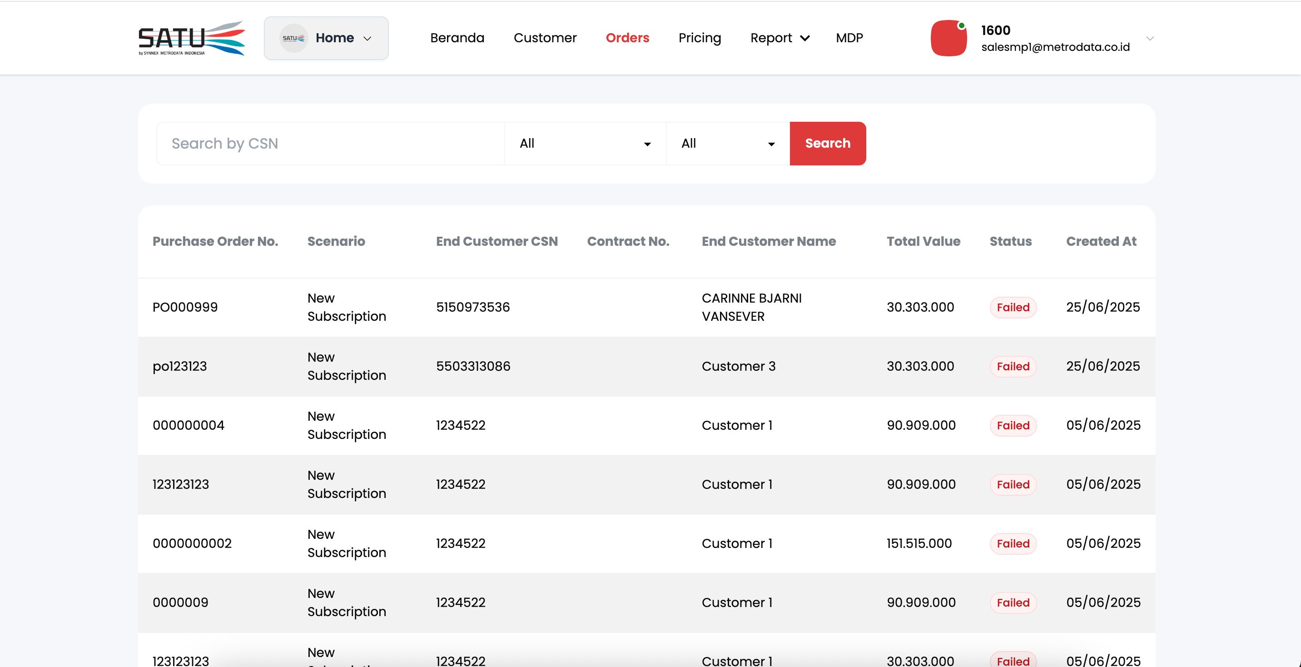The image size is (1301, 667).
Task: Open purchase order PO000999 row
Action: 185,307
